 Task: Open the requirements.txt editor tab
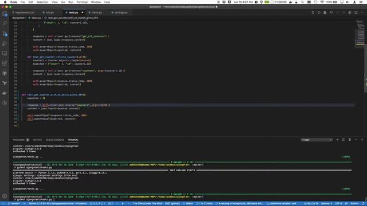[25, 13]
